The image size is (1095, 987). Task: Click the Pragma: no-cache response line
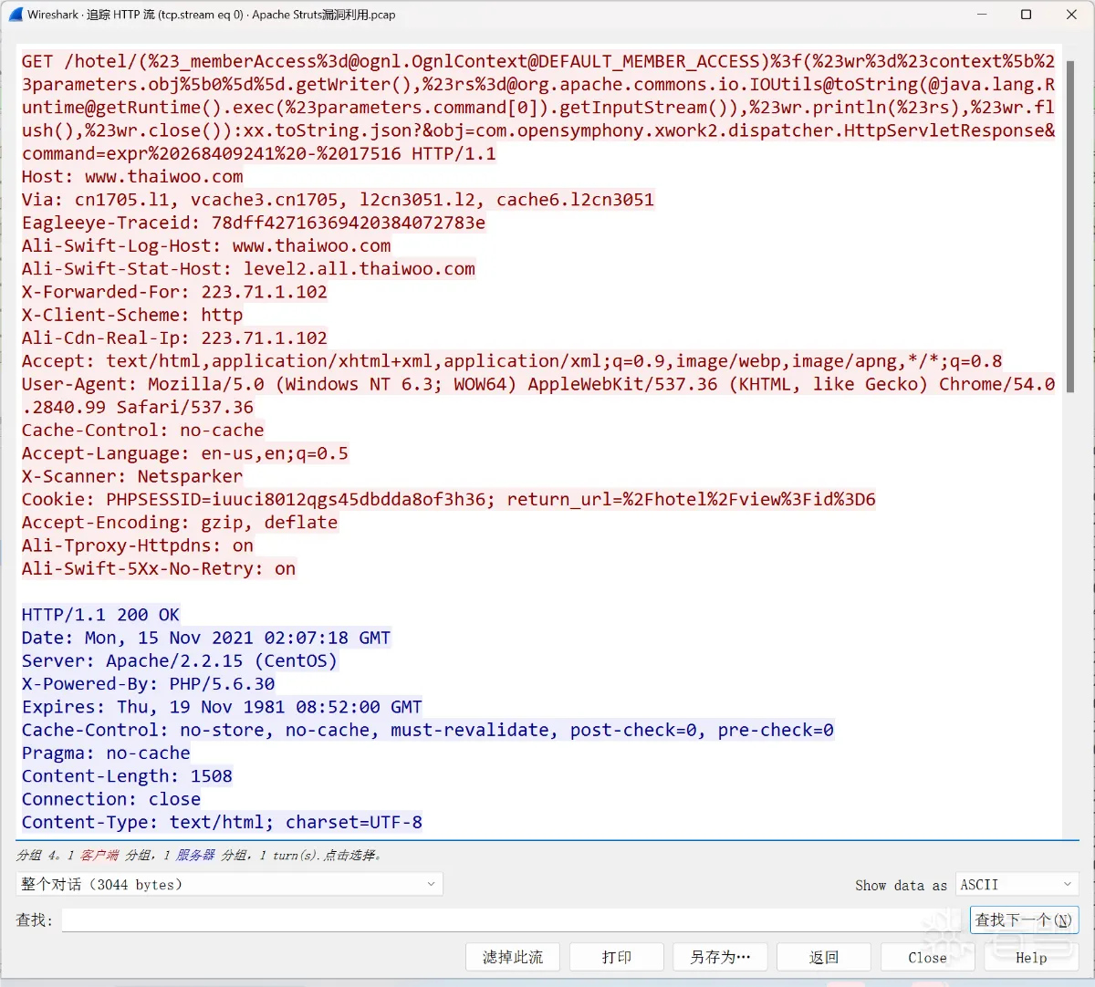click(106, 753)
